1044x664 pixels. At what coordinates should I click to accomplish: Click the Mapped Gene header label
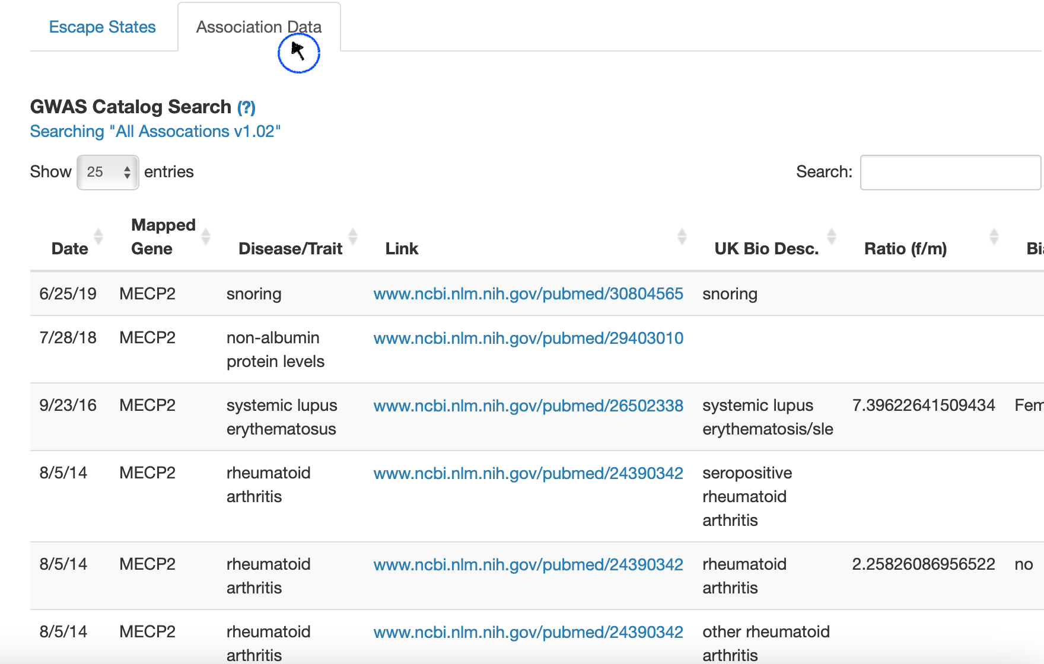point(163,237)
